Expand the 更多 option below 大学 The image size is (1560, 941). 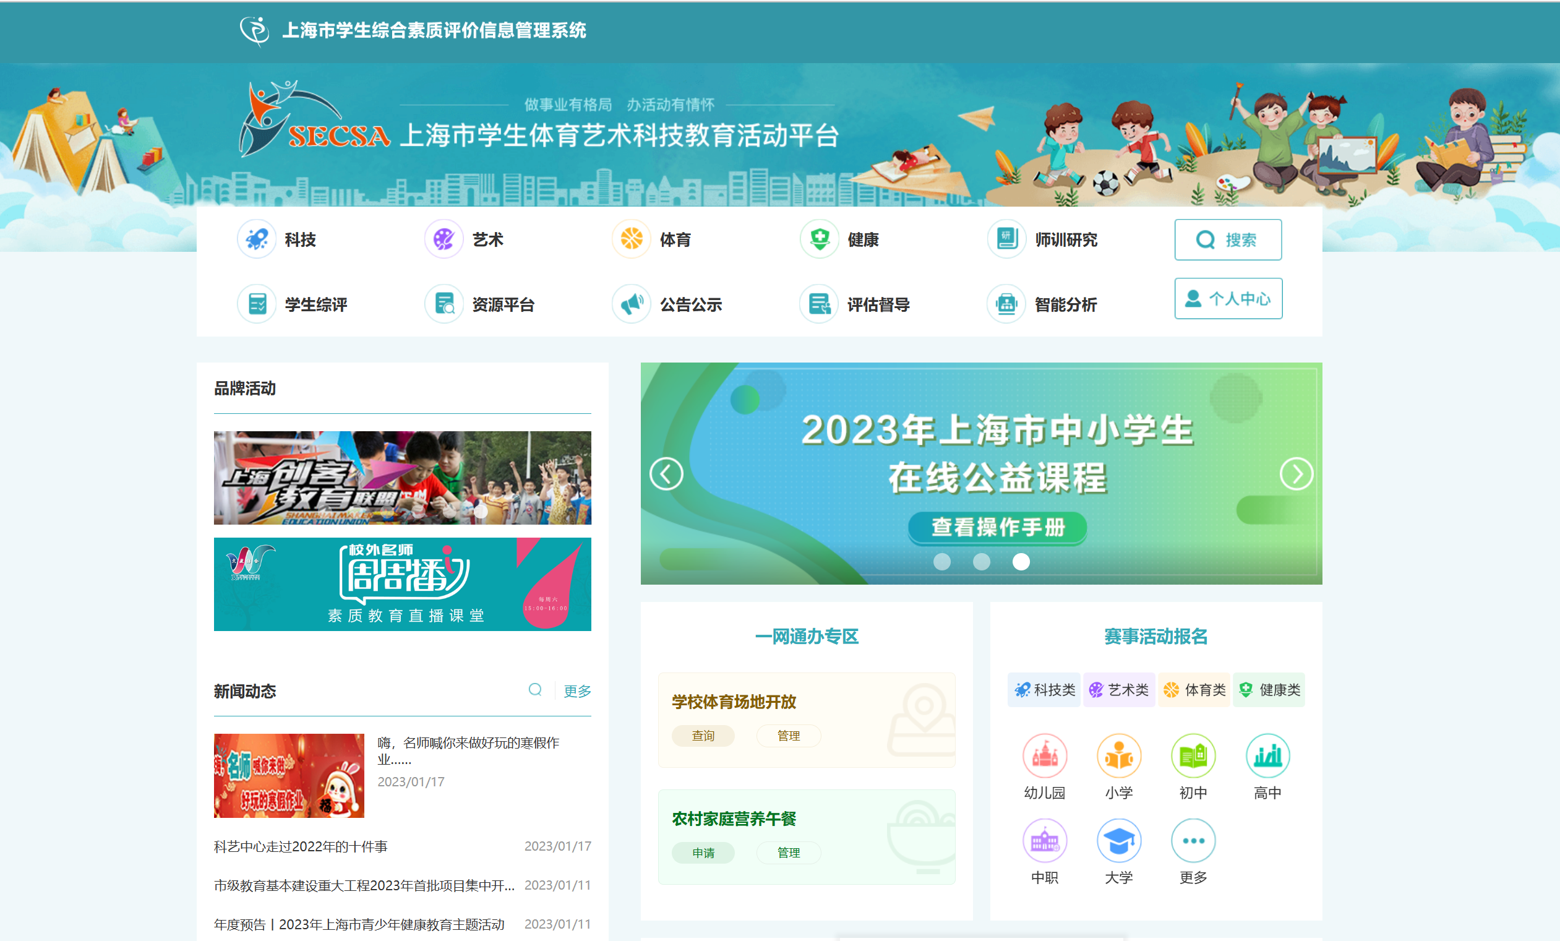tap(1193, 840)
